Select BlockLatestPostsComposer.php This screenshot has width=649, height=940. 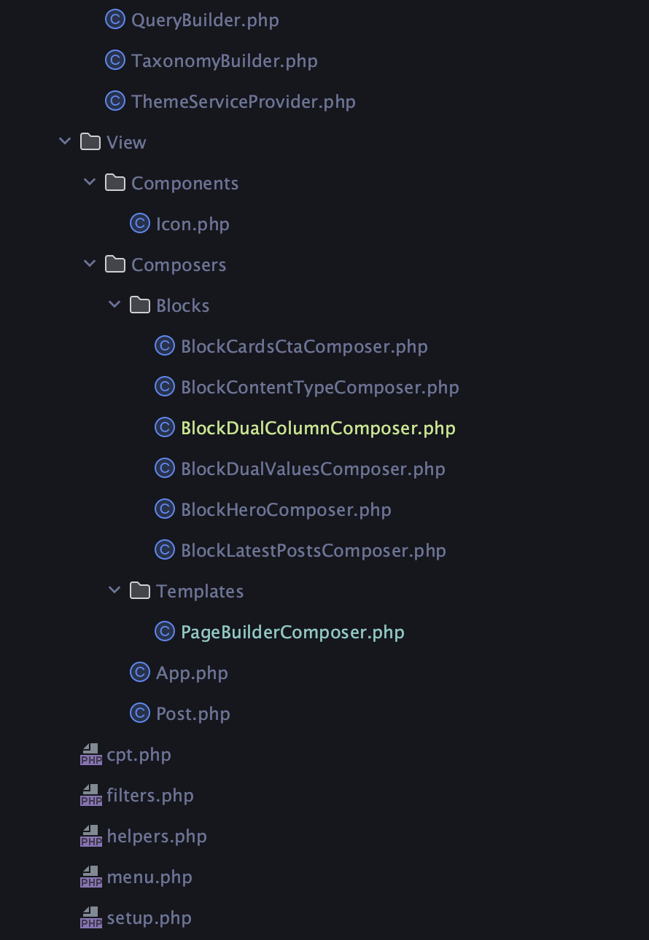point(314,550)
